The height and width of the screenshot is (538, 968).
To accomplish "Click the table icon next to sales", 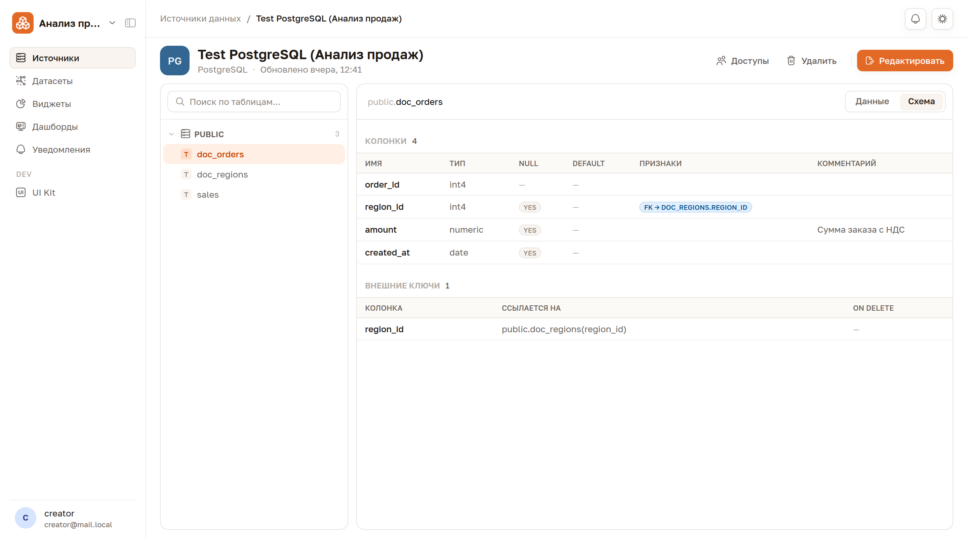I will click(x=186, y=195).
